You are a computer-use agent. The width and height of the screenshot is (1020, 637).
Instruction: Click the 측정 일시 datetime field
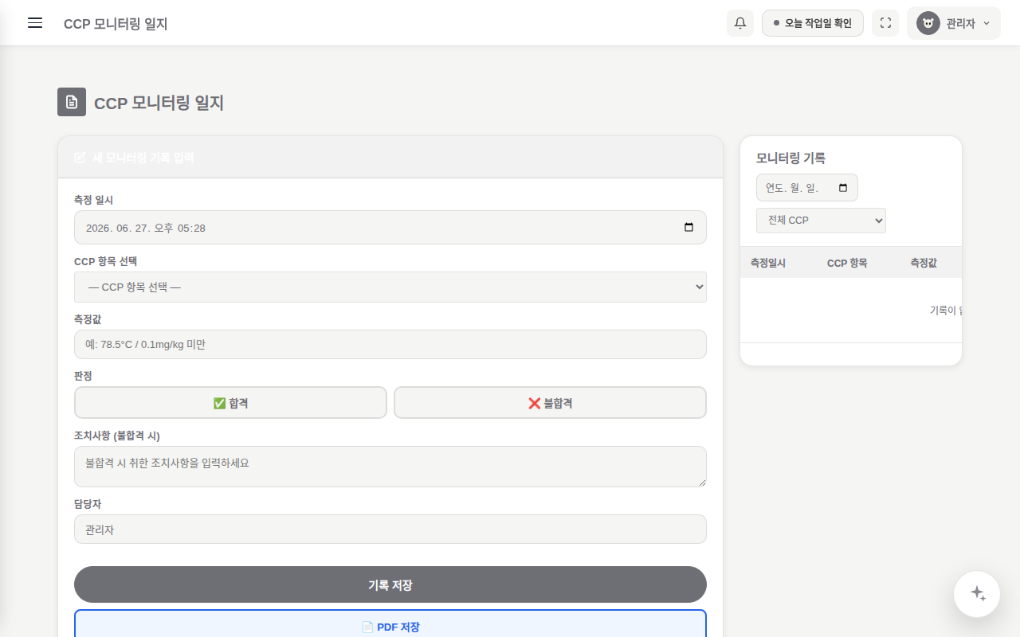pyautogui.click(x=390, y=228)
